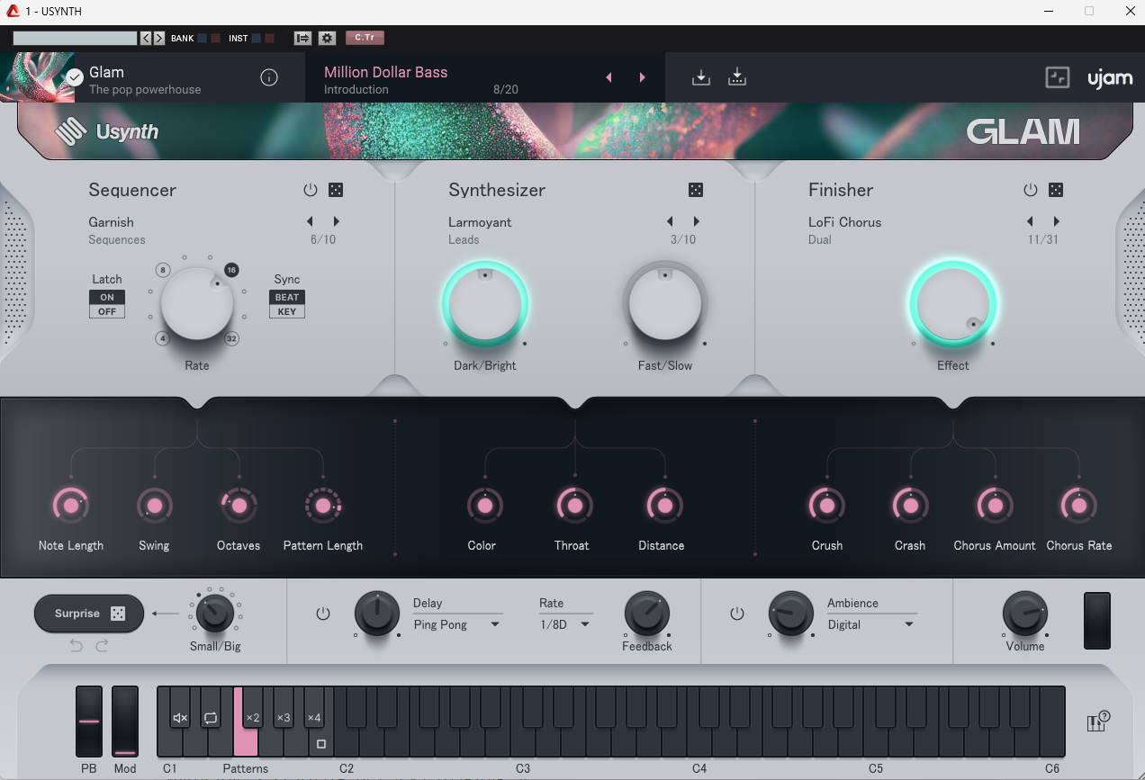Toggle the Delay power button

(323, 614)
